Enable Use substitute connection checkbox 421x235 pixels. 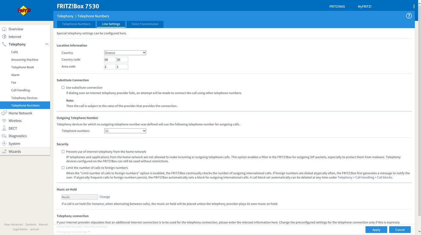coord(63,88)
